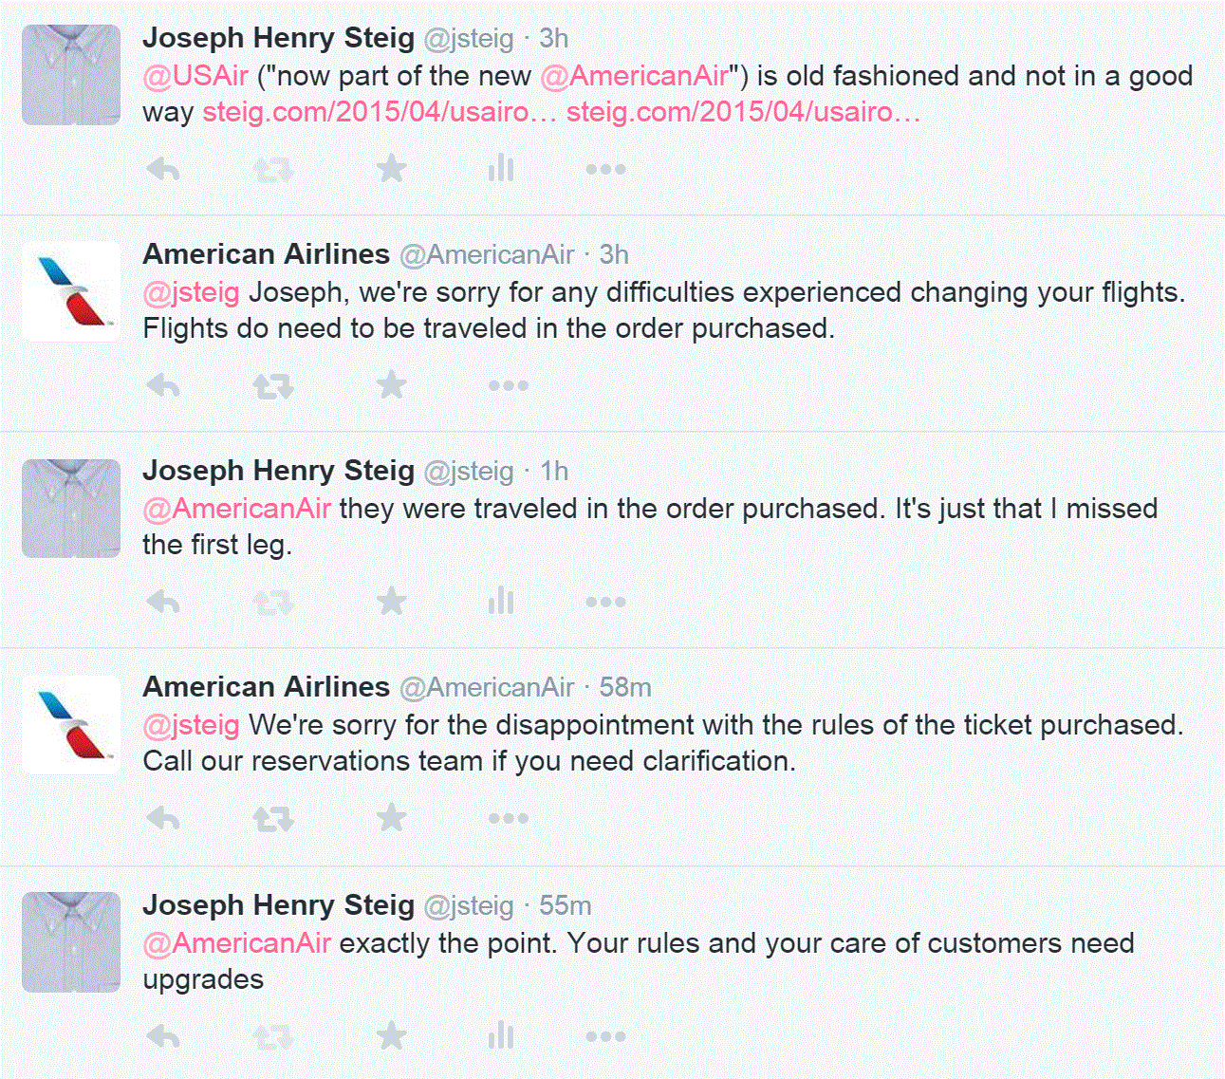
Task: Open the first steig.com link in the tweet
Action: [380, 112]
